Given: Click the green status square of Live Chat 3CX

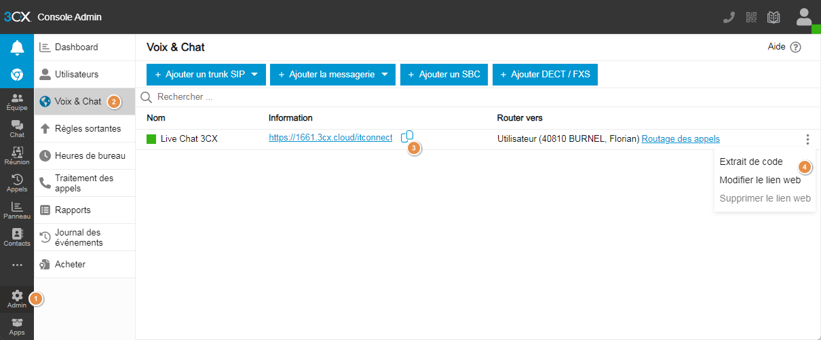Looking at the screenshot, I should (x=151, y=139).
